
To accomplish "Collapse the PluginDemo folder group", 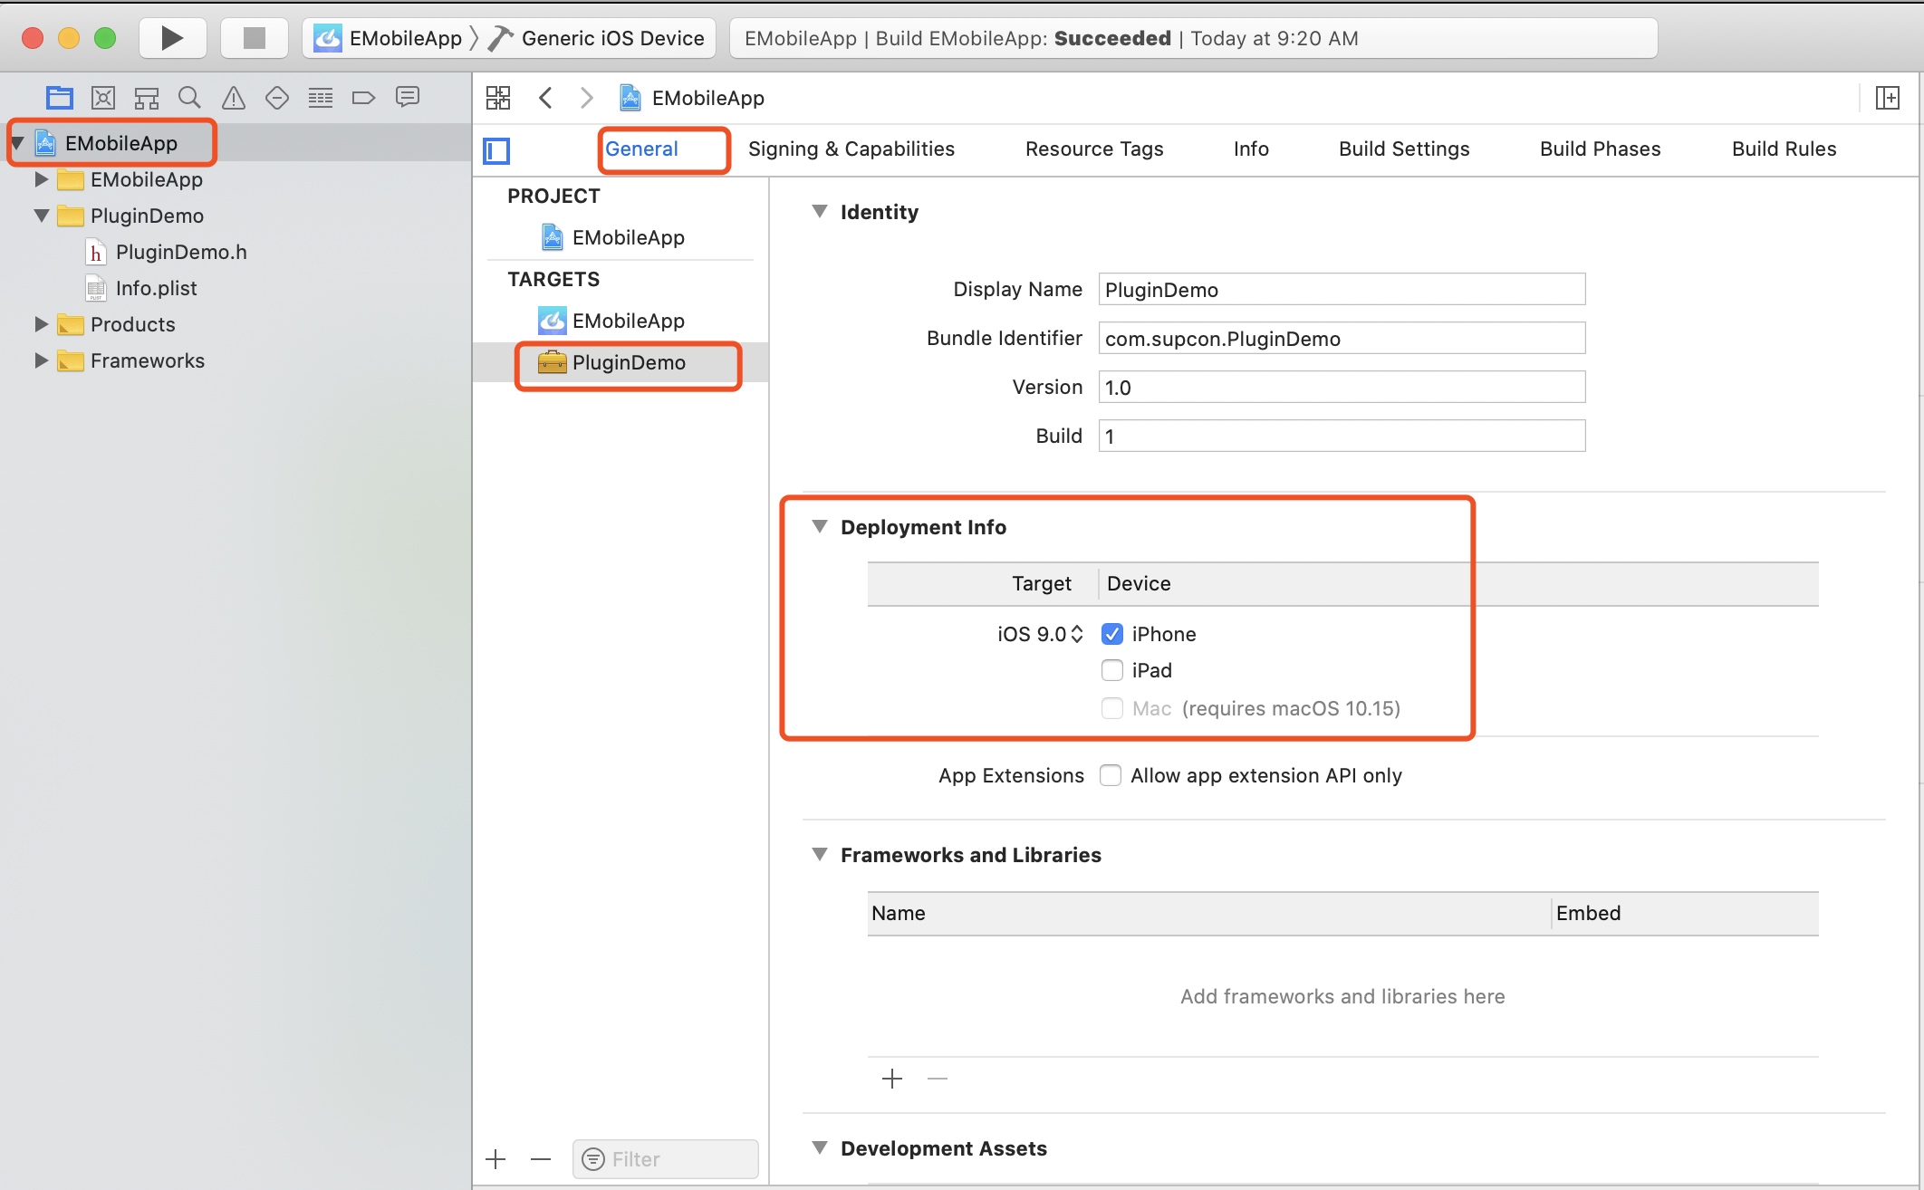I will (41, 216).
